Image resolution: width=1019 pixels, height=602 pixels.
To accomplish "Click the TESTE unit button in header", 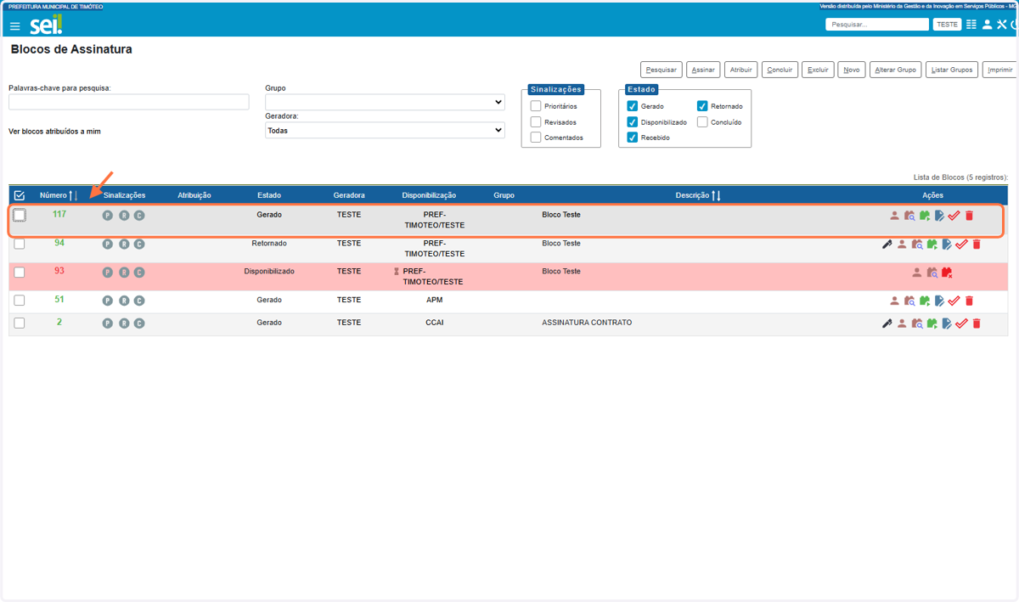I will coord(947,25).
